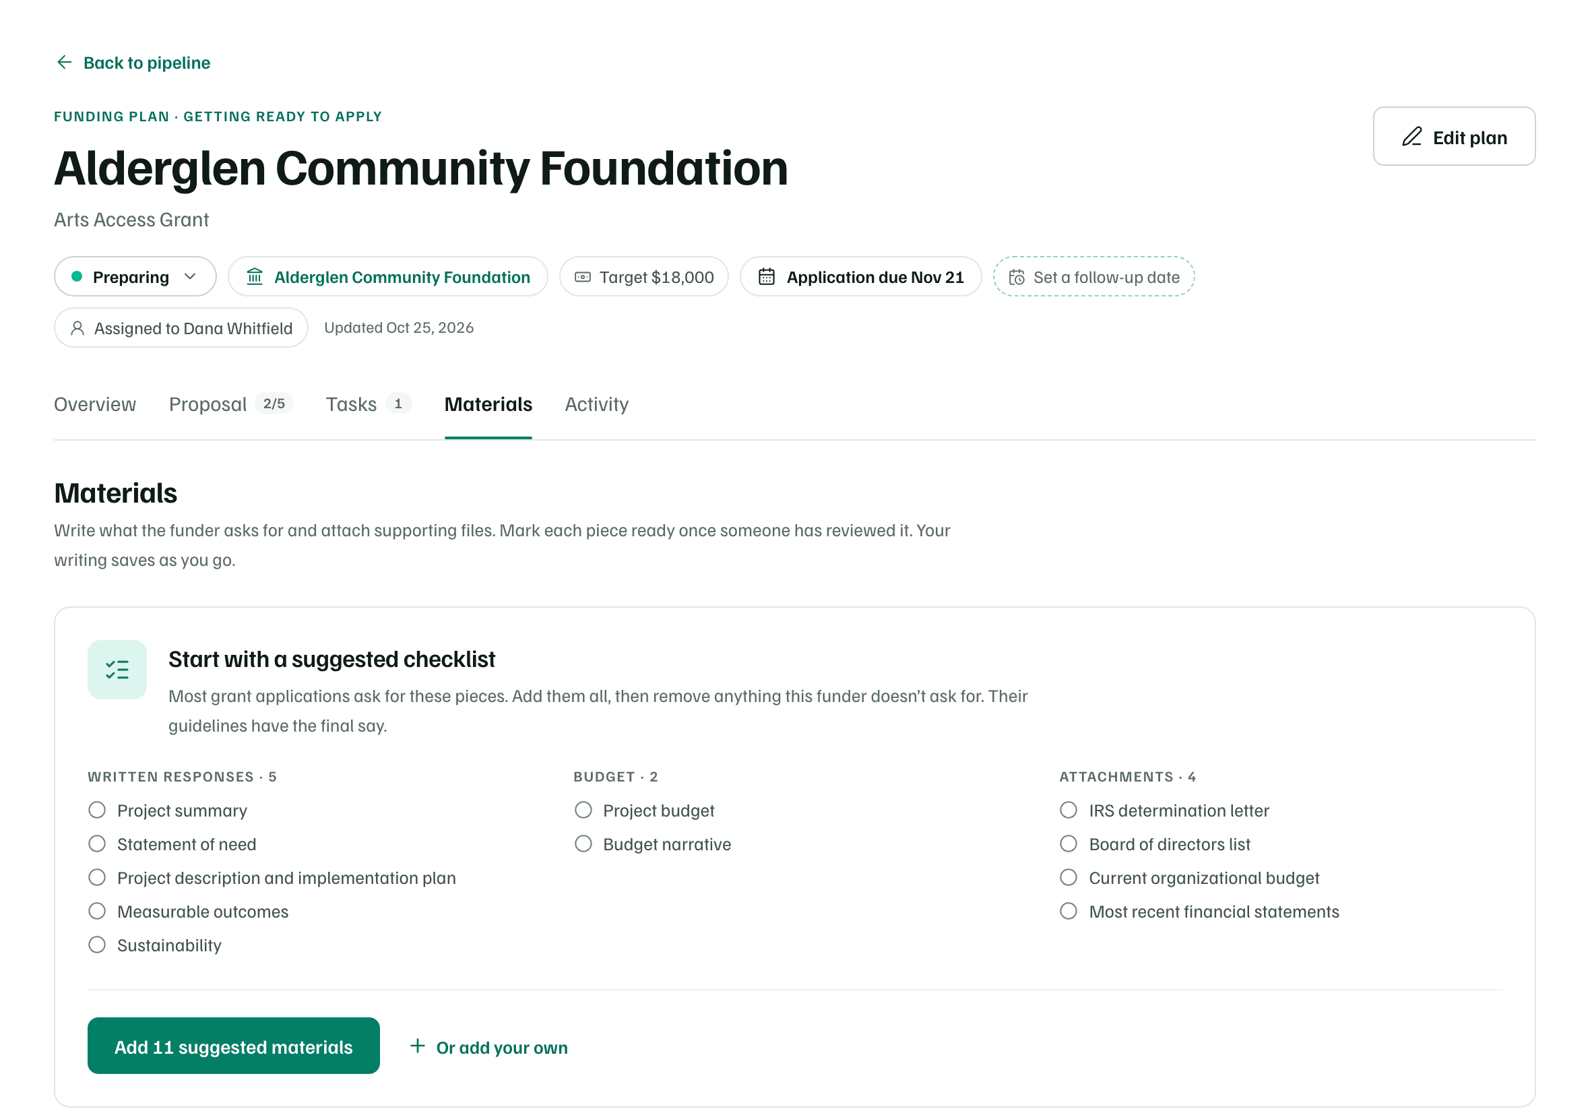Click Add 11 suggested materials button

[233, 1046]
